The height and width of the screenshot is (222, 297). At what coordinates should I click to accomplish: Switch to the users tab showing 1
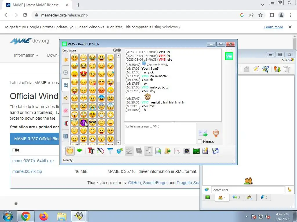coord(222,198)
